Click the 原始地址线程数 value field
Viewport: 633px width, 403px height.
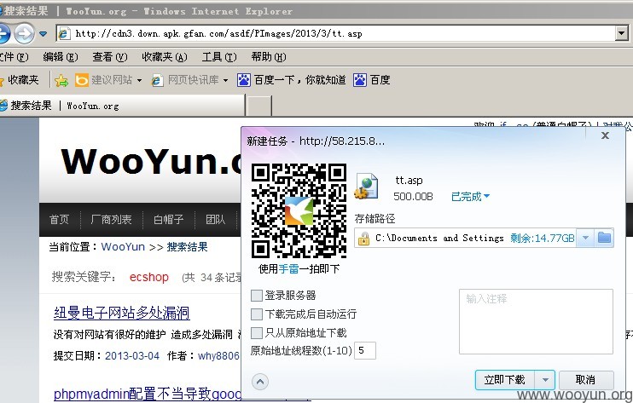click(x=365, y=350)
